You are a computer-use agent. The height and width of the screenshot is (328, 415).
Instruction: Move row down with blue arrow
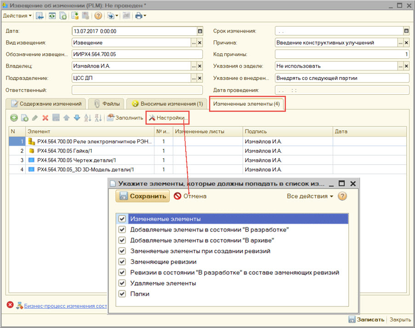pyautogui.click(x=77, y=118)
